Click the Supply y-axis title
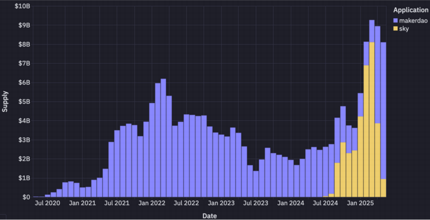This screenshot has height=220, width=430. click(x=5, y=102)
